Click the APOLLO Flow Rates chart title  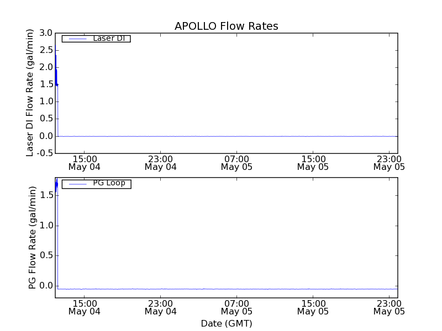(x=226, y=26)
